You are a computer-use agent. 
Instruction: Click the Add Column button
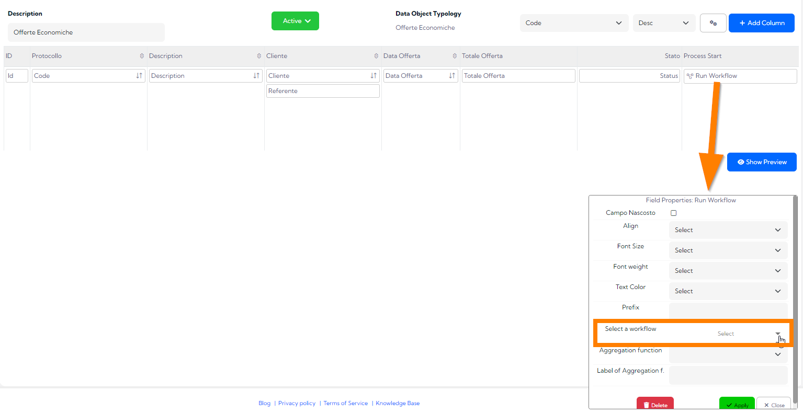(x=761, y=22)
